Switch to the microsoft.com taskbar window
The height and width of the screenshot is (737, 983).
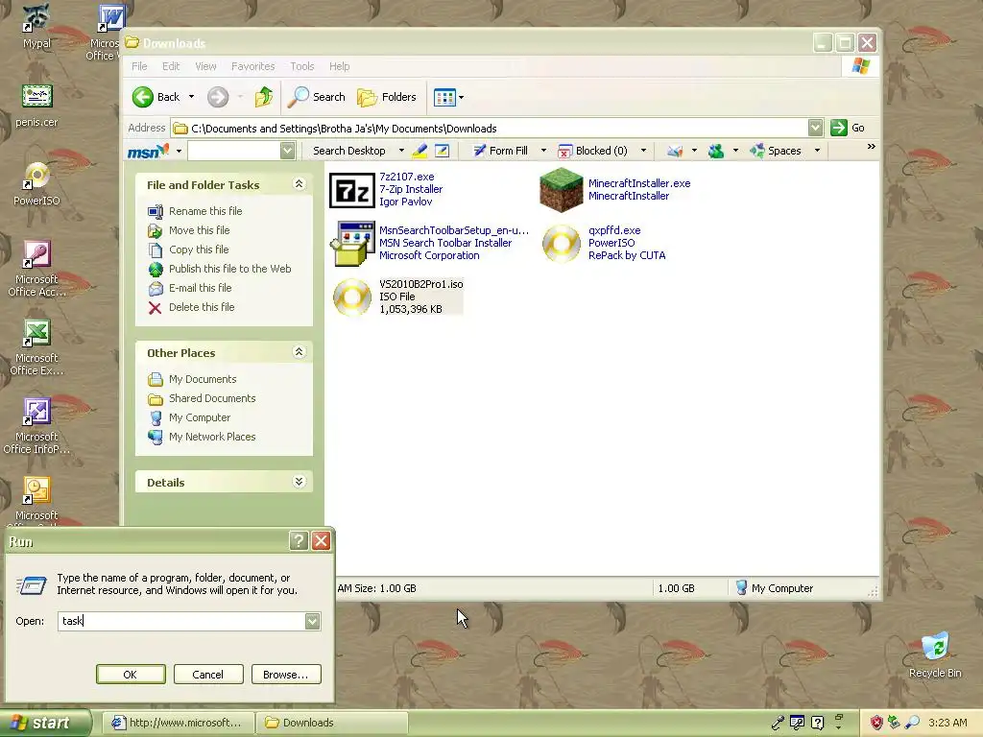178,723
